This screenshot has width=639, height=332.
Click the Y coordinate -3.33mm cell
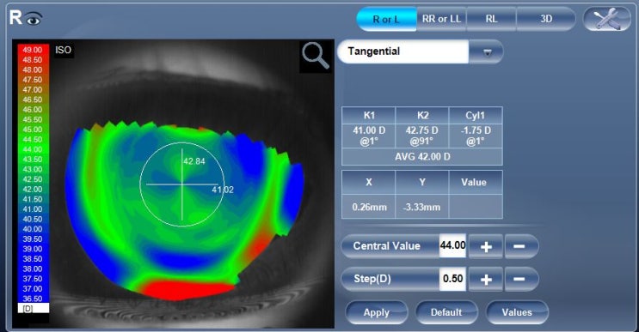click(422, 207)
